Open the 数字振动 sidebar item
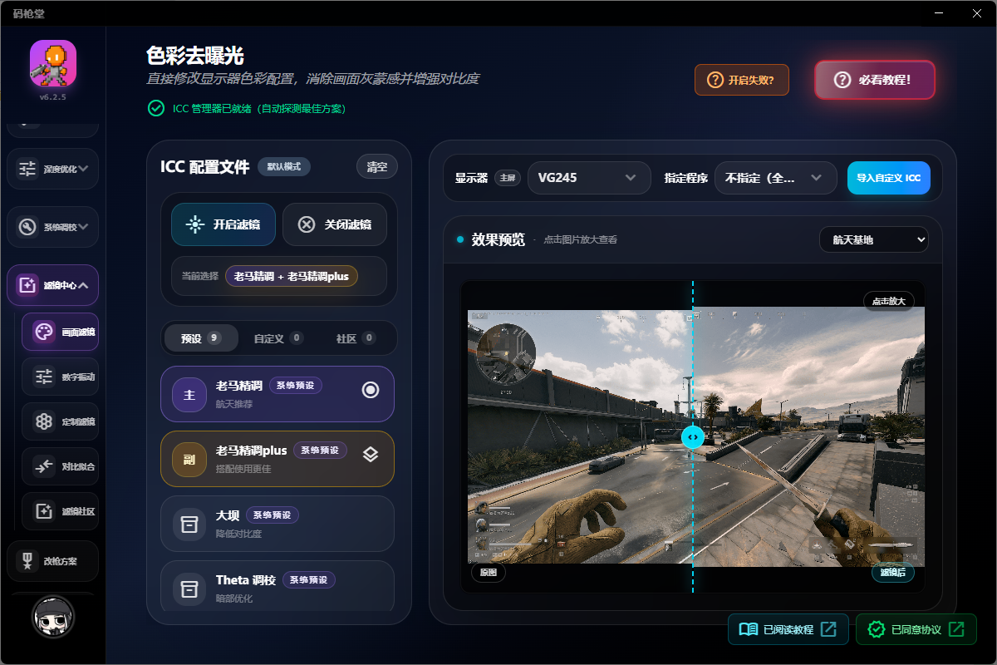Image resolution: width=997 pixels, height=665 pixels. point(61,377)
